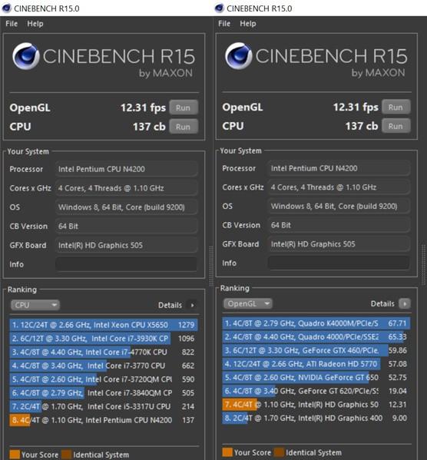Click Cinebench R15 logo in right window
The width and height of the screenshot is (427, 460).
tap(316, 59)
